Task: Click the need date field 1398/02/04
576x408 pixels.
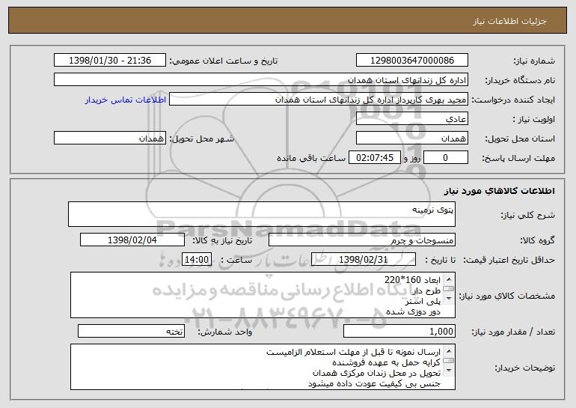Action: pyautogui.click(x=132, y=240)
